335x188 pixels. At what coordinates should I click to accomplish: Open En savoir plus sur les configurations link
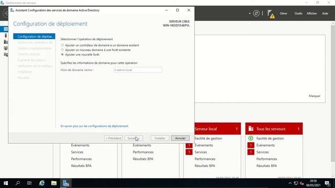(94, 126)
